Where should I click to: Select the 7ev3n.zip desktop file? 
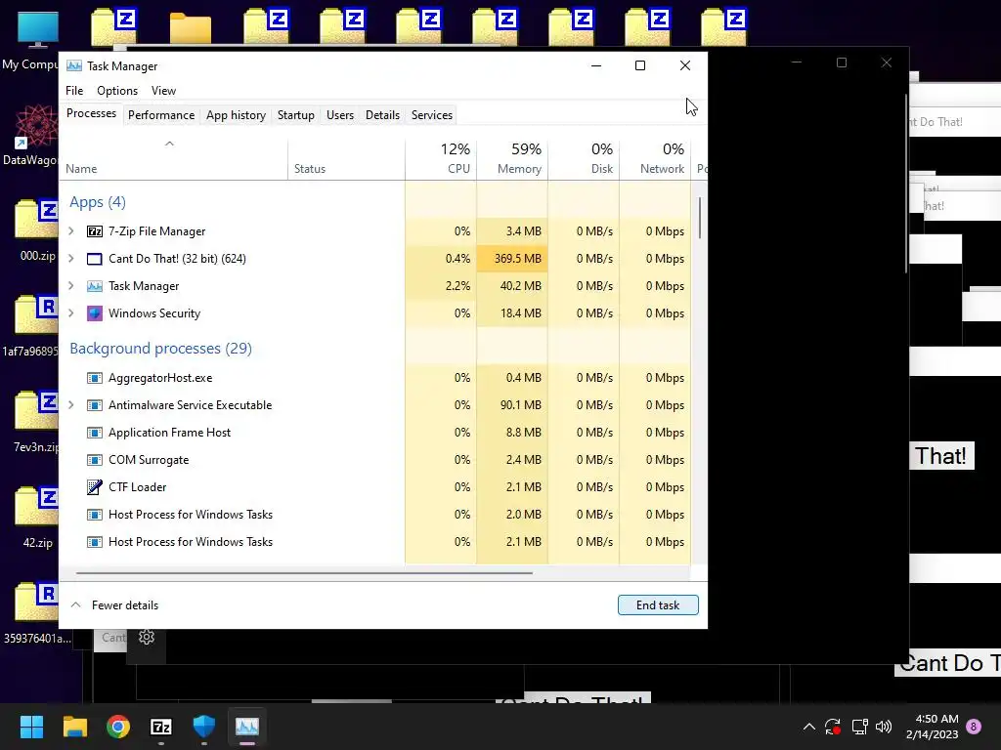pos(37,422)
